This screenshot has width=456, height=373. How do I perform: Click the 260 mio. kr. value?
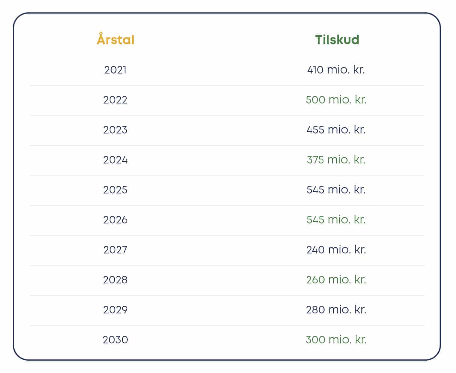(x=336, y=280)
